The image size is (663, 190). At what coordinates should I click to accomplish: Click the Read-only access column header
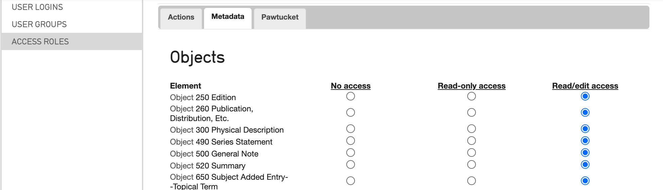[471, 86]
